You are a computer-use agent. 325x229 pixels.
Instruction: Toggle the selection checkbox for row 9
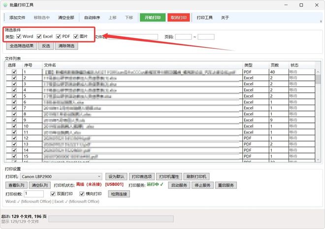pyautogui.click(x=14, y=120)
